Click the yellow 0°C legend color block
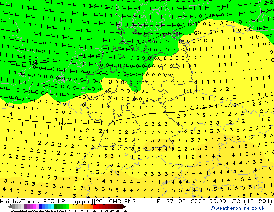Image resolution: width=274 pixels, height=212 pixels. pos(70,206)
